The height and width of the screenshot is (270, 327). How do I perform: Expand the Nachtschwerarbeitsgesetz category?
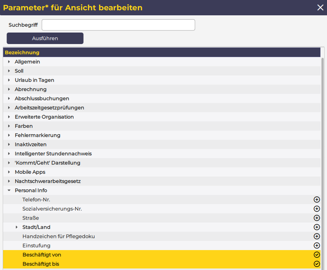(x=9, y=181)
